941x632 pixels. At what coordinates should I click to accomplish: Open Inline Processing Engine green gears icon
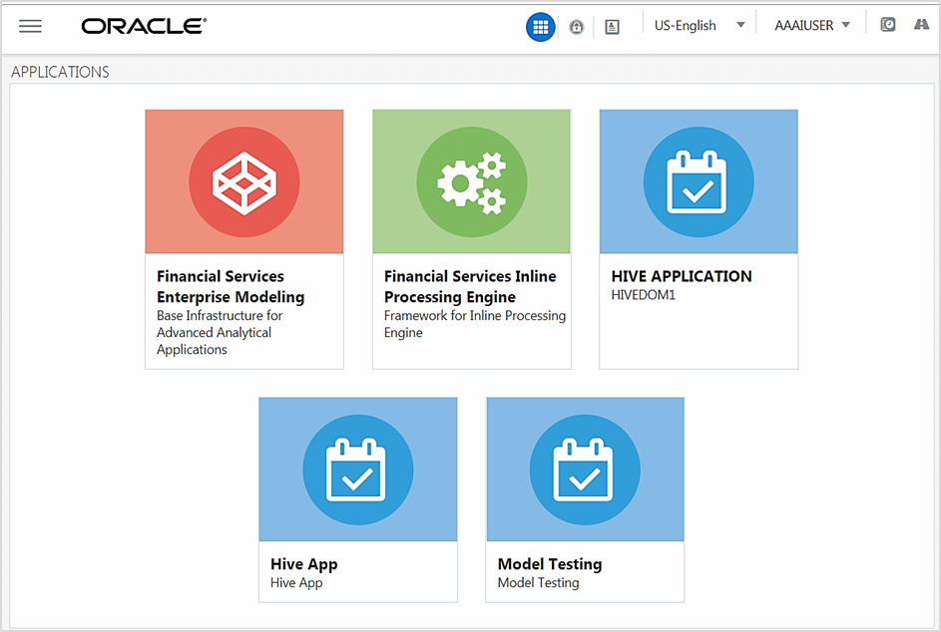472,181
